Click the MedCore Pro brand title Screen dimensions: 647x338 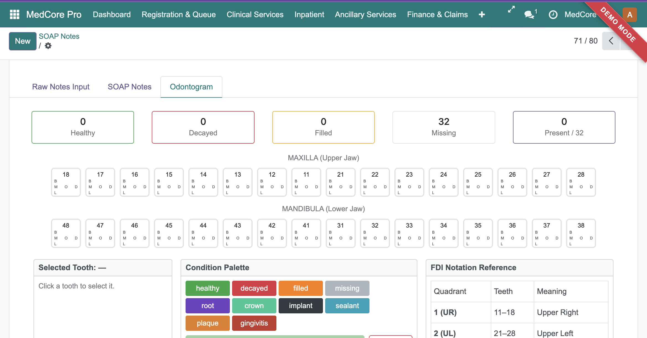(54, 14)
